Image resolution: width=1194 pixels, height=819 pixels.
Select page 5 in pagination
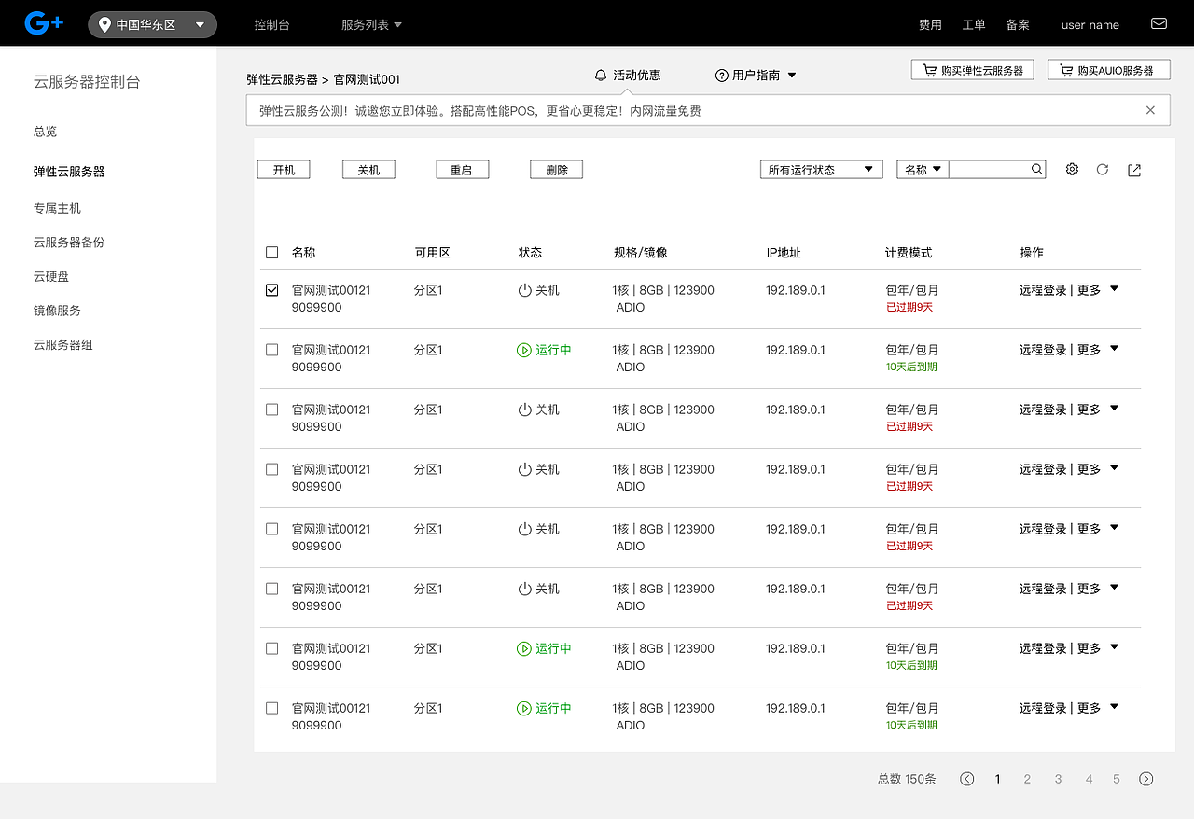pos(1116,779)
